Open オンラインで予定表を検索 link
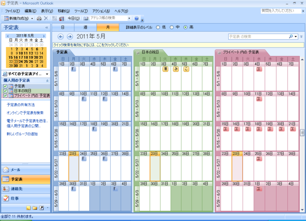This screenshot has height=221, width=306. (25, 113)
